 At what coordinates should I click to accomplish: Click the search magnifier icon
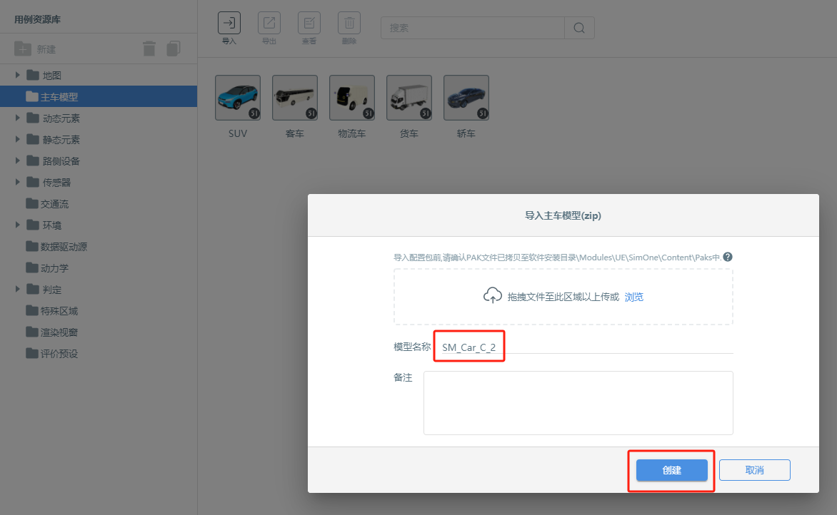pyautogui.click(x=579, y=28)
